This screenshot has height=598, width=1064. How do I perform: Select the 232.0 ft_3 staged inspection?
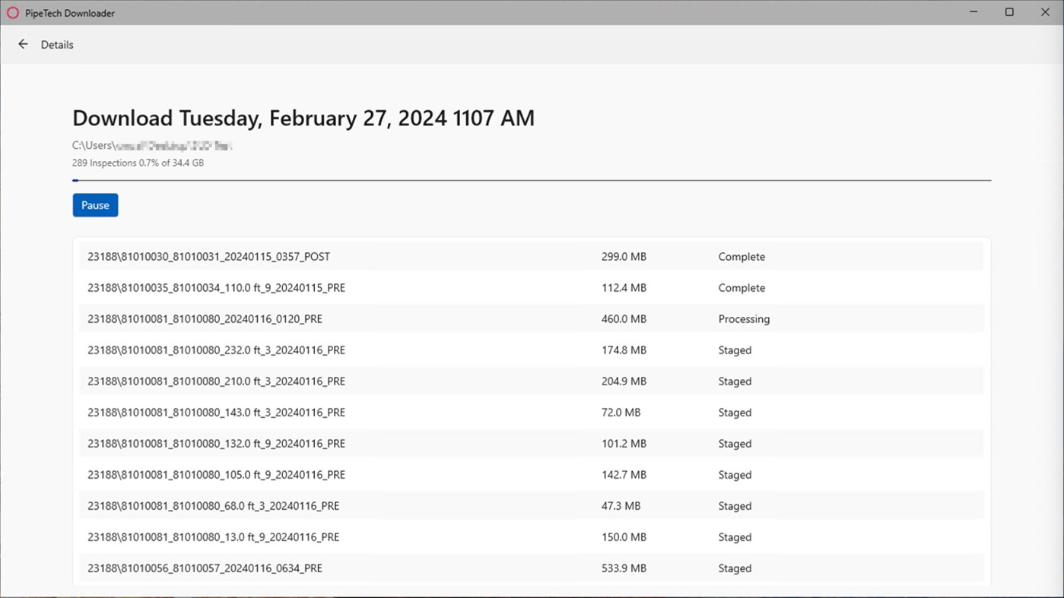pos(216,350)
